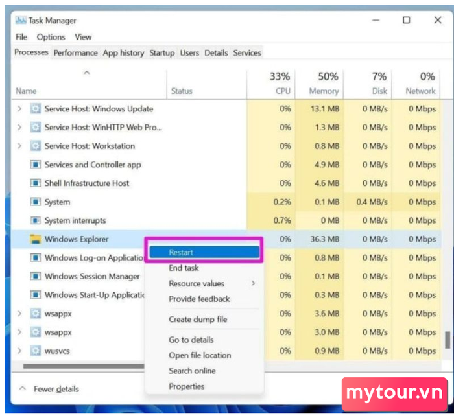Choose Restart from the context menu
Image resolution: width=454 pixels, height=420 pixels.
pos(204,252)
